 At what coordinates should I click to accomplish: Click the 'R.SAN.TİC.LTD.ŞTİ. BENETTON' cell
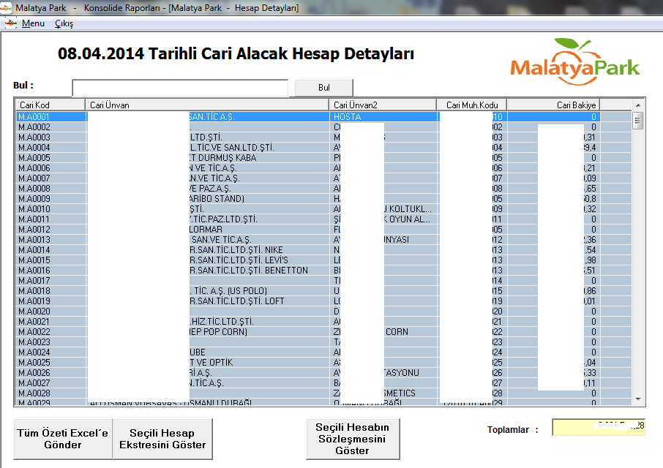click(249, 271)
